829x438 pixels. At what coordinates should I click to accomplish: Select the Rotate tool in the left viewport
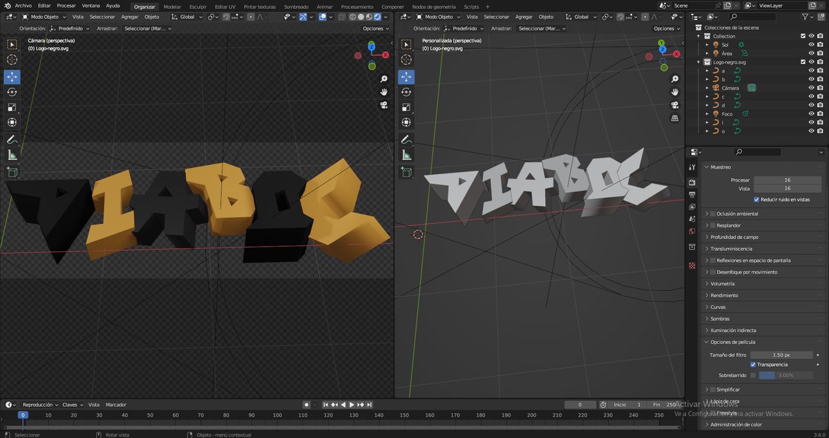pyautogui.click(x=12, y=91)
